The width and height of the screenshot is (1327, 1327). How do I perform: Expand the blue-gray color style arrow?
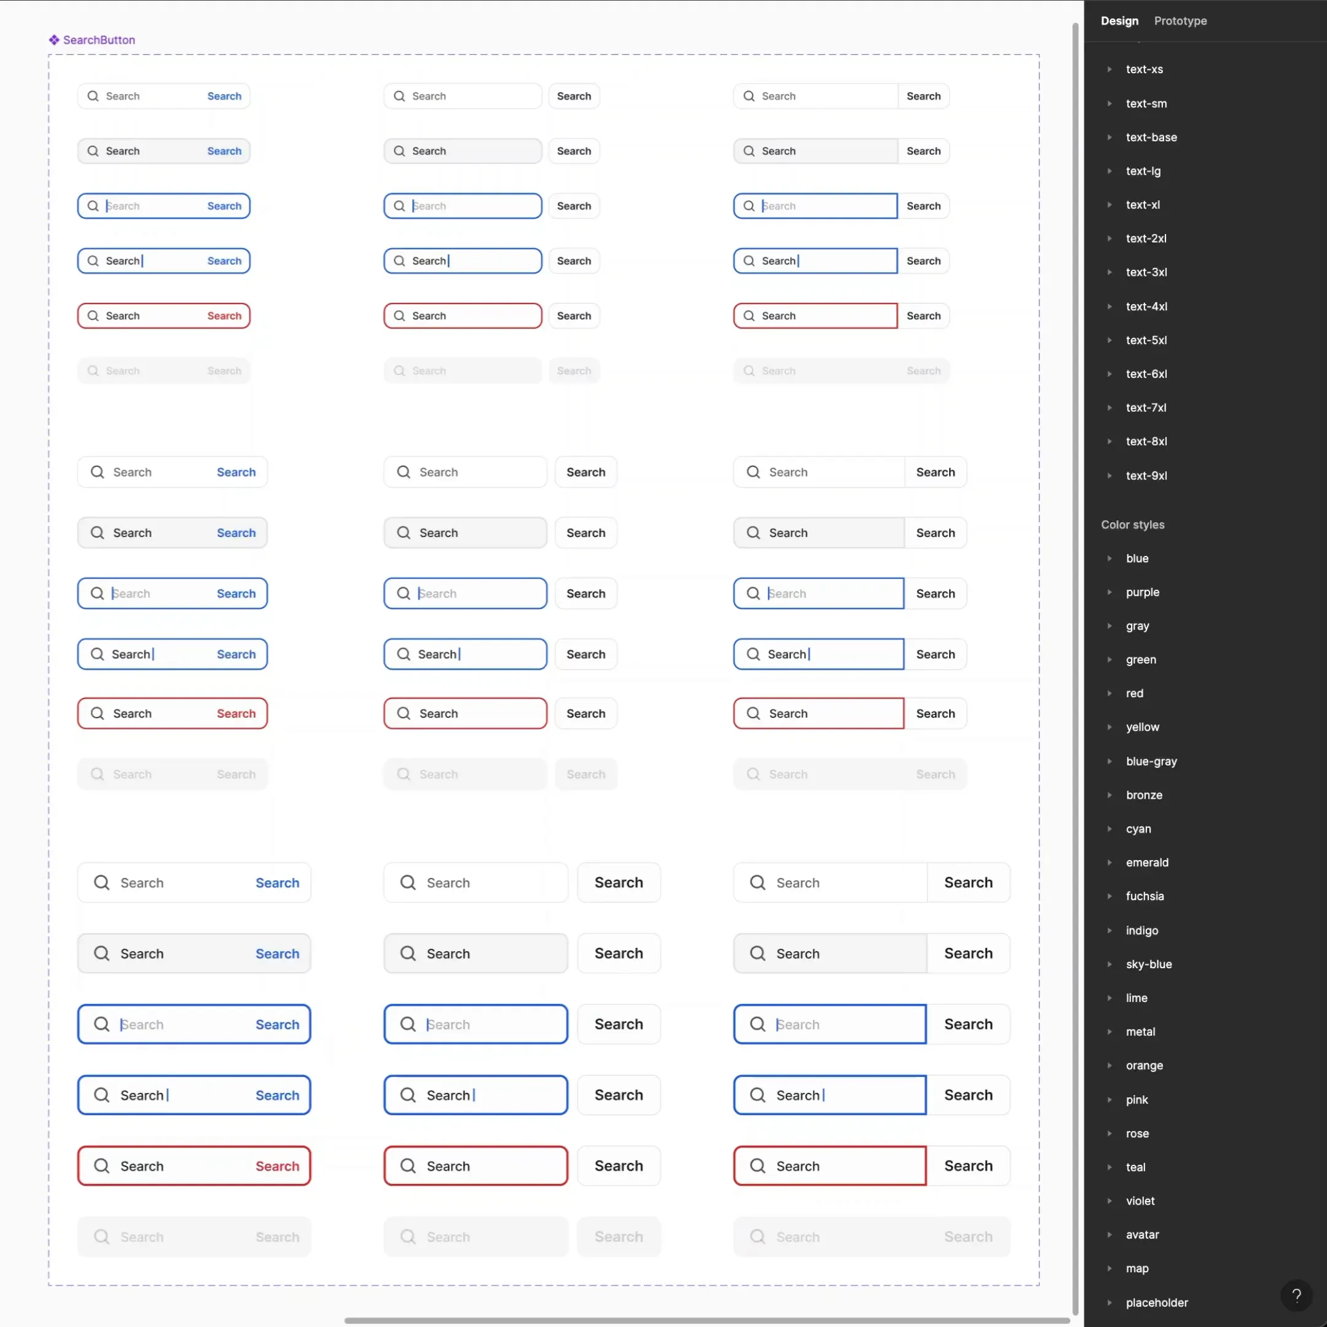1110,761
